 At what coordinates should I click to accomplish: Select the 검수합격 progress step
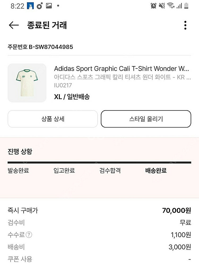[x=110, y=170]
